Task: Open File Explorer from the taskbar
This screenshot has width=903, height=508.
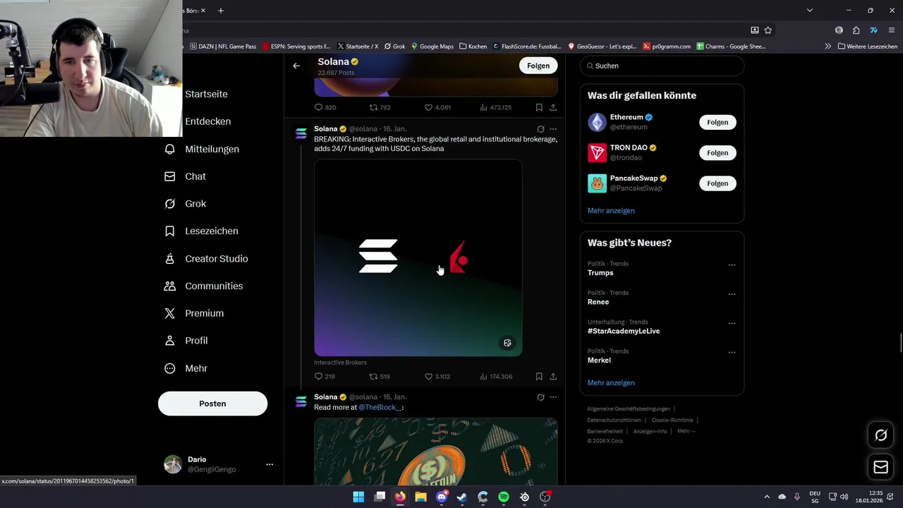Action: 420,497
